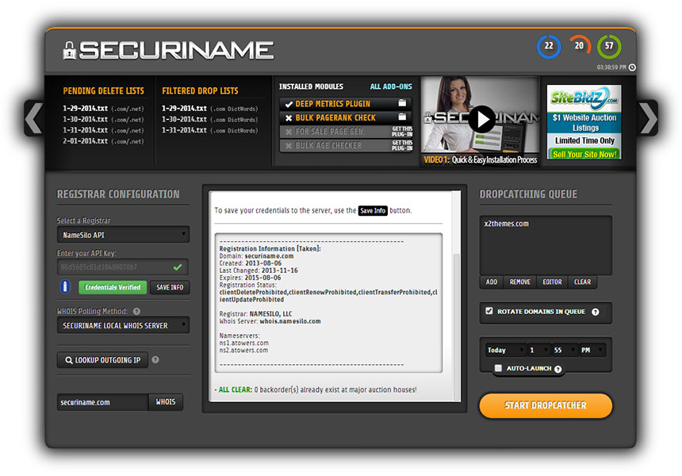This screenshot has height=476, width=682.
Task: Select the Deep Metrics Plugin module
Action: pyautogui.click(x=346, y=104)
